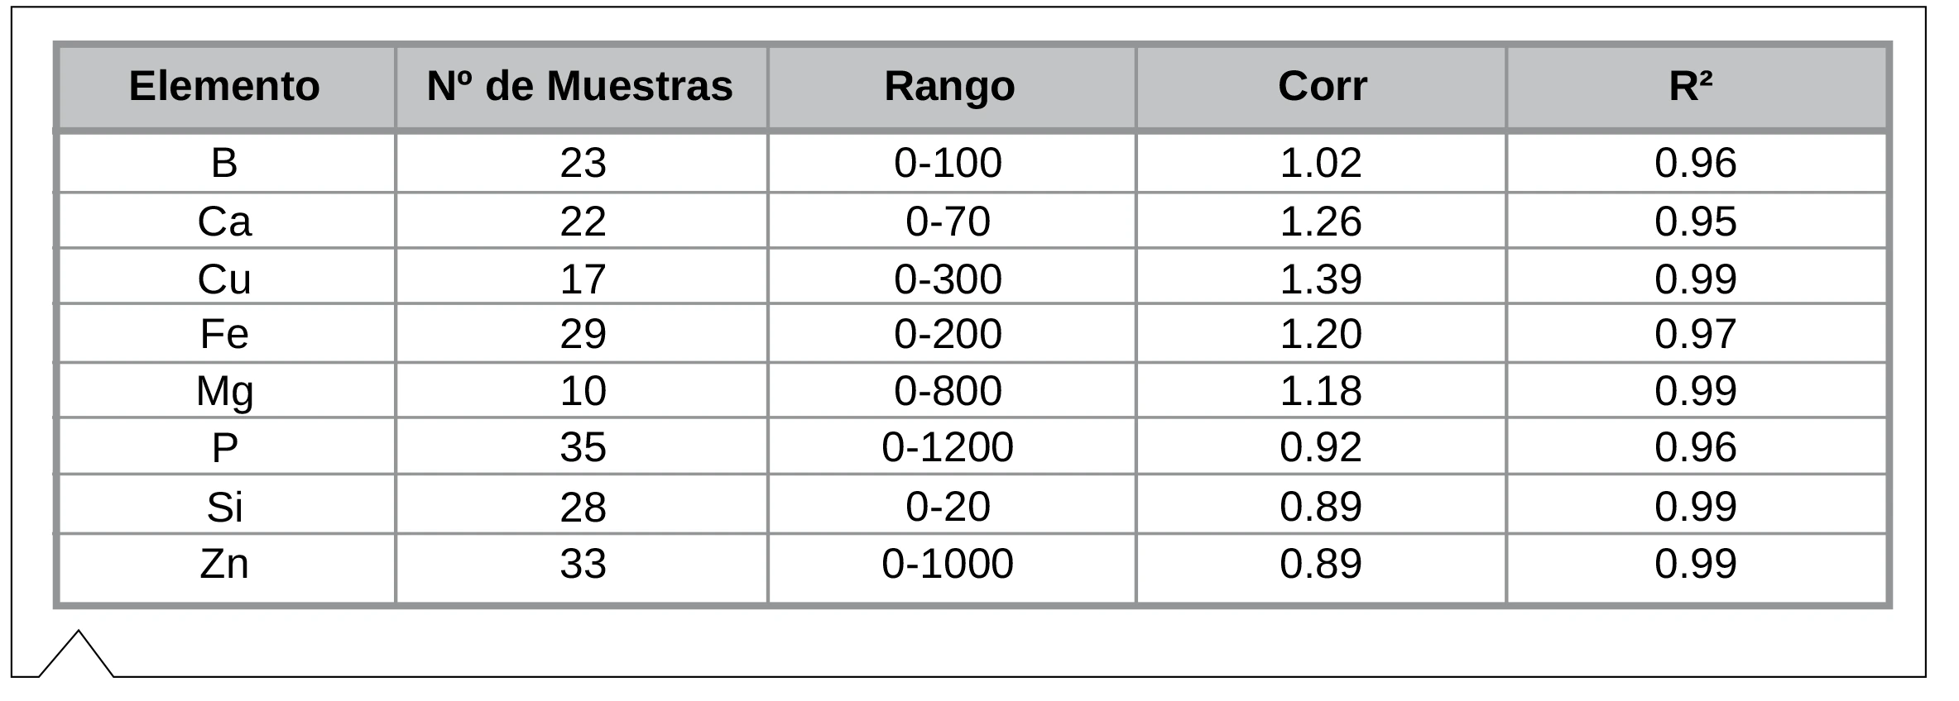This screenshot has height=701, width=1959.
Task: Click the Rango column header
Action: pos(949,86)
